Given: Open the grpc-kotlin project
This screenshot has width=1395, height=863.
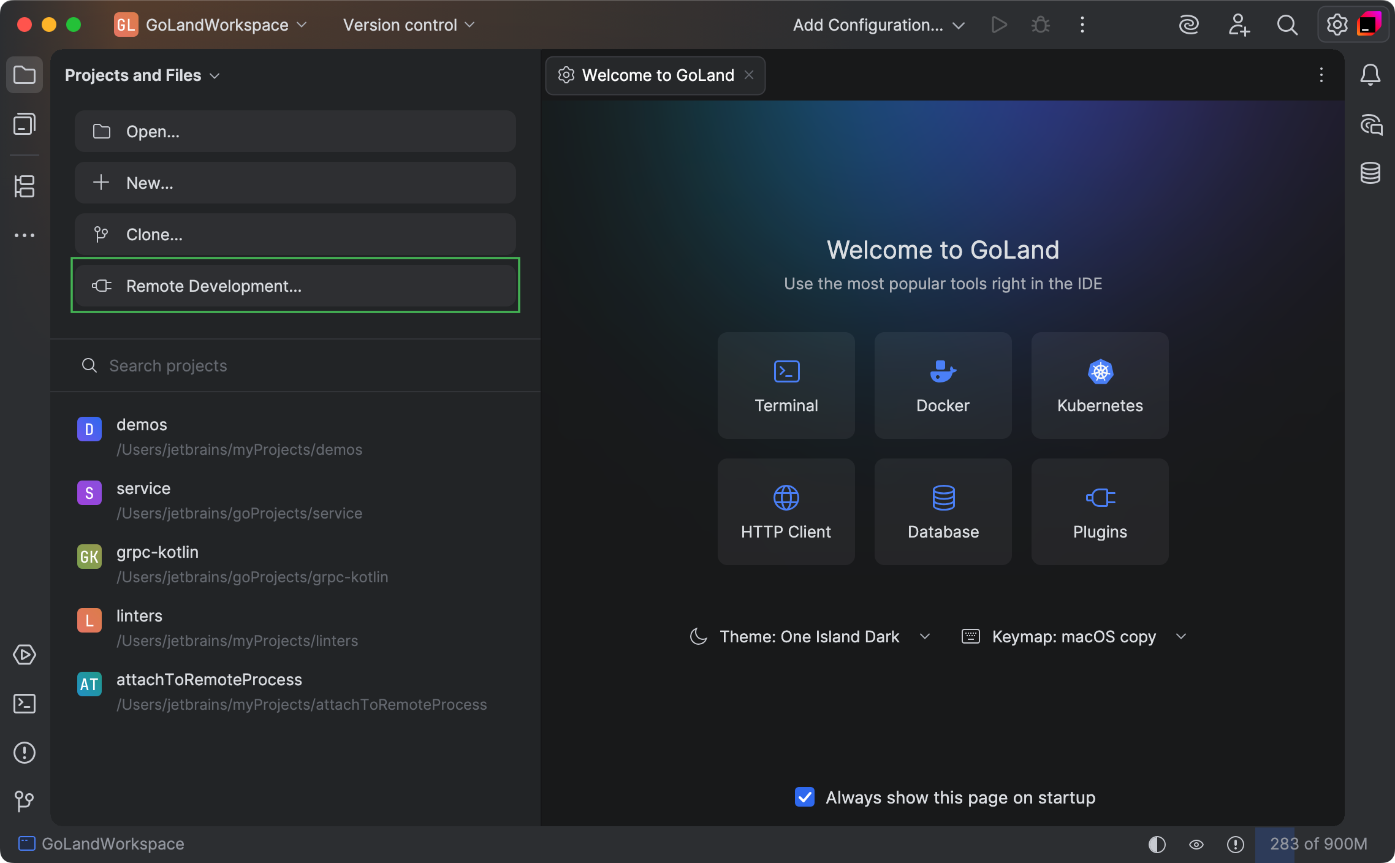Looking at the screenshot, I should [x=295, y=565].
